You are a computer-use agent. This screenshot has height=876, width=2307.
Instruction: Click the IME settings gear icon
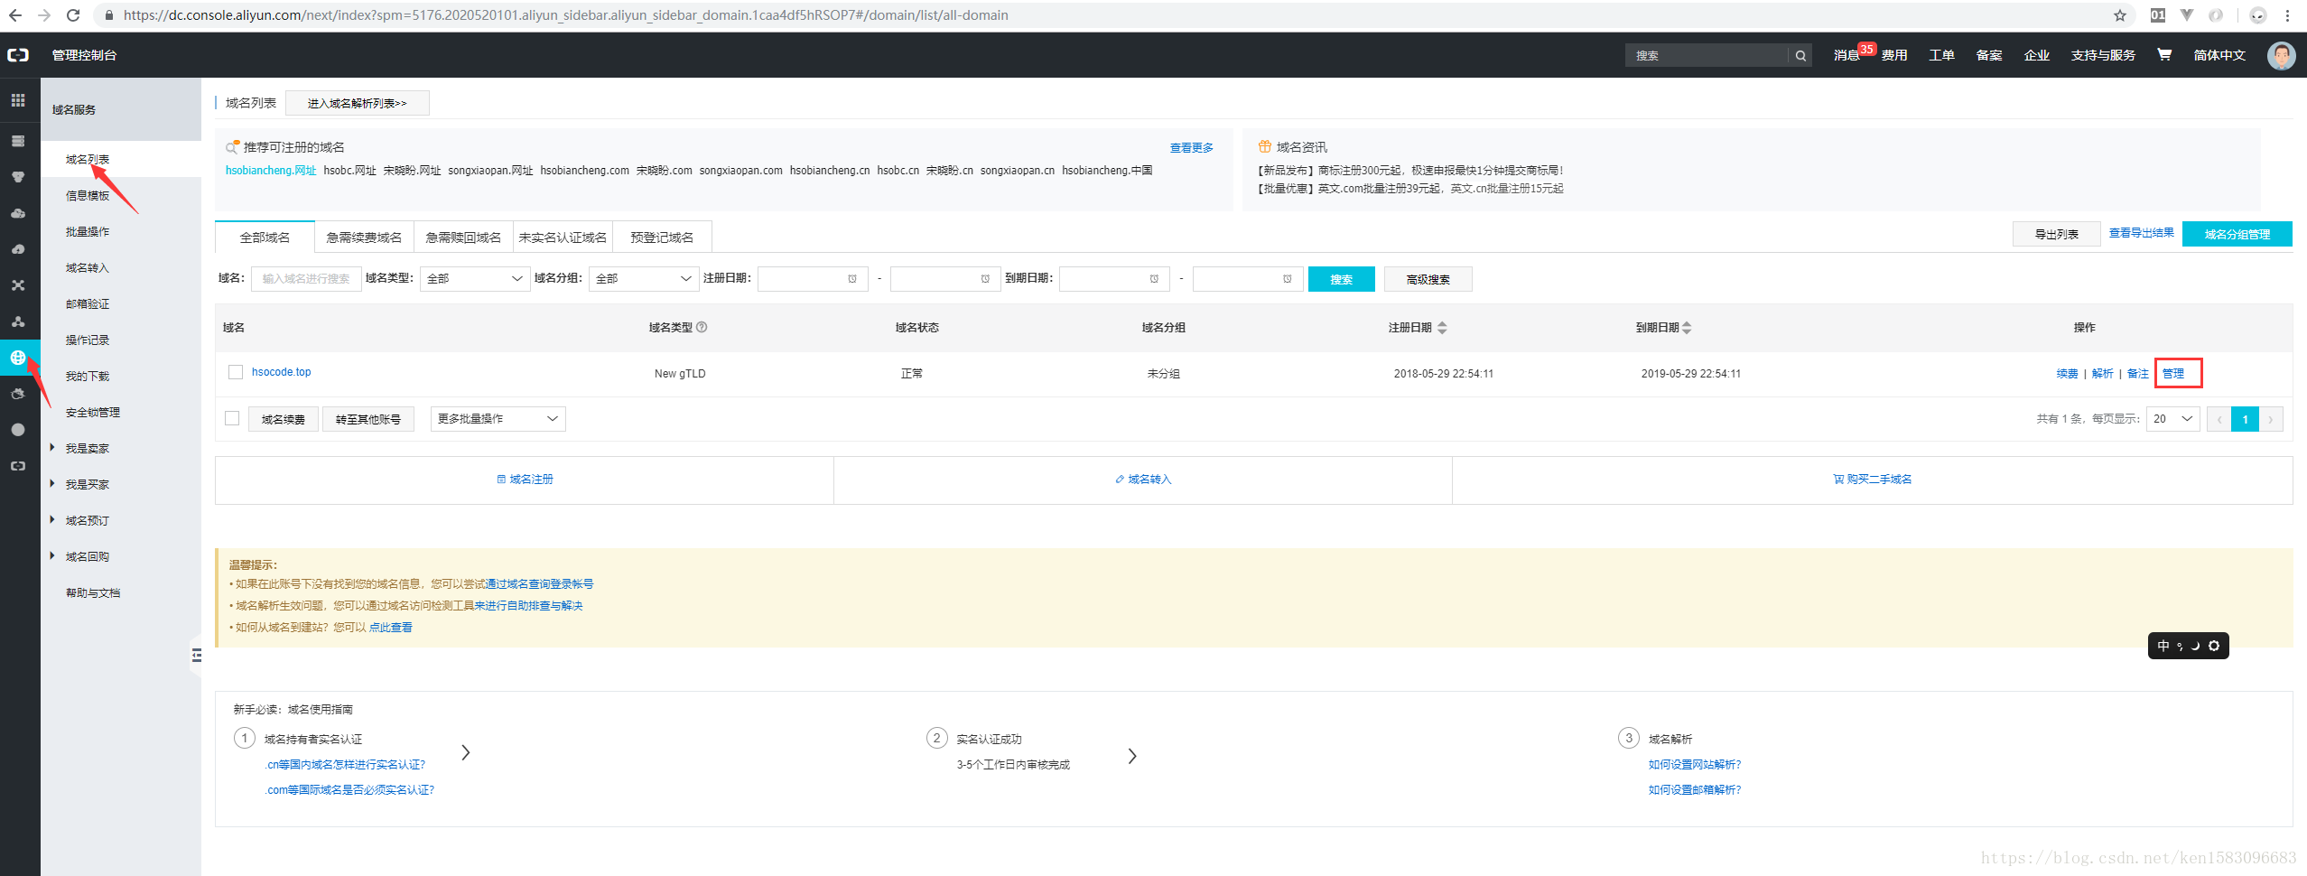[x=2214, y=646]
